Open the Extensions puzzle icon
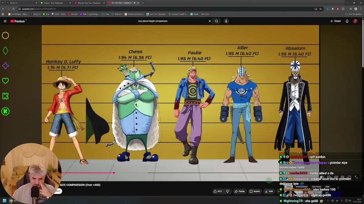The height and width of the screenshot is (204, 364). (343, 9)
